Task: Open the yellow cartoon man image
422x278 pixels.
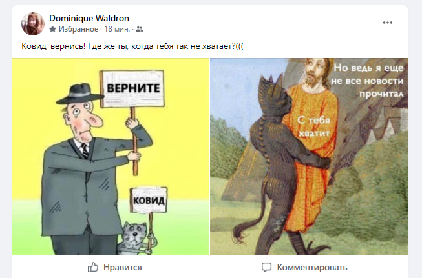Action: [x=111, y=156]
